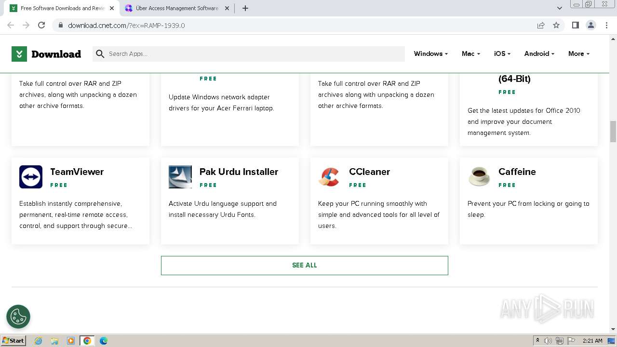The height and width of the screenshot is (347, 617).
Task: Open the Pak Urdu Installer icon
Action: coord(180,177)
